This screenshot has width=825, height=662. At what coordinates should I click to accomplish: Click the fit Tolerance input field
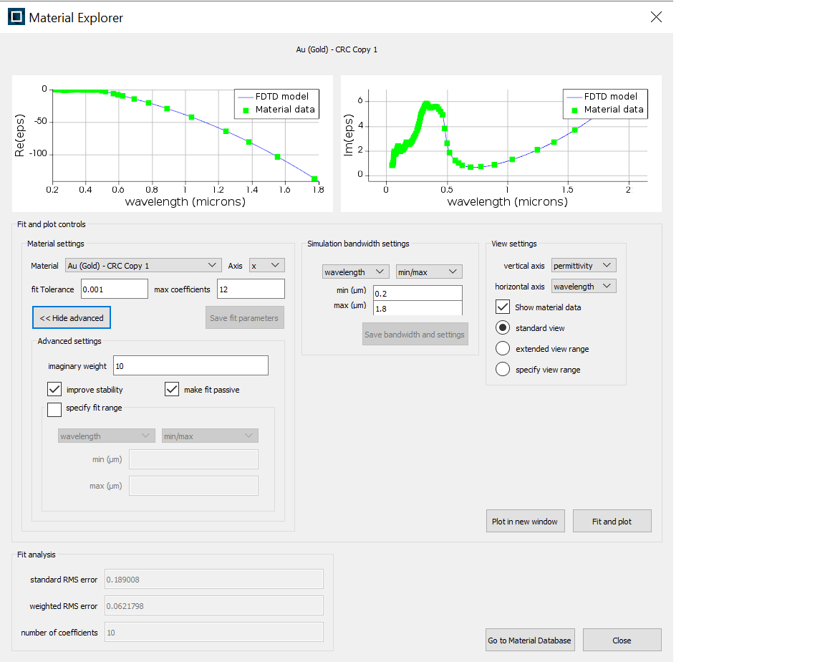tap(114, 289)
